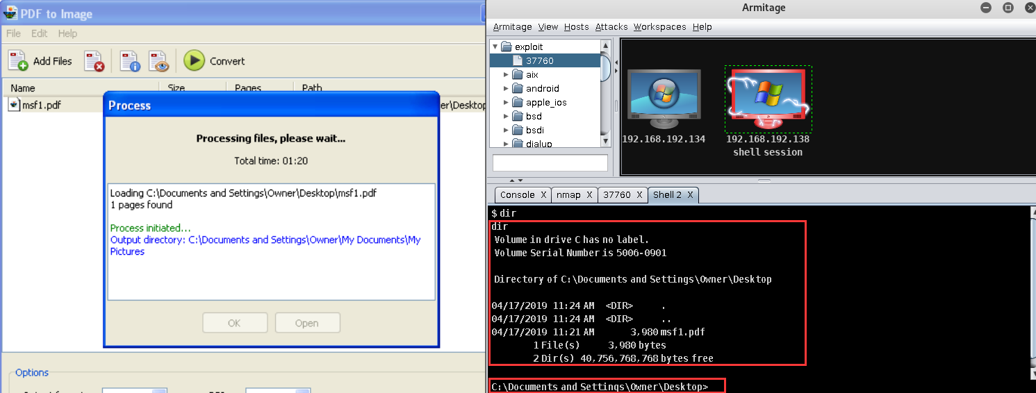
Task: Close the Shell 2 tab with its X
Action: point(690,195)
